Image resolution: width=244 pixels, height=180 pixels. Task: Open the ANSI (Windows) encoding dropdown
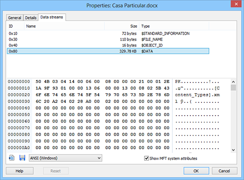pyautogui.click(x=65, y=158)
